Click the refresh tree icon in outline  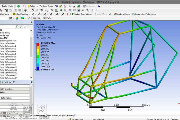17,27
